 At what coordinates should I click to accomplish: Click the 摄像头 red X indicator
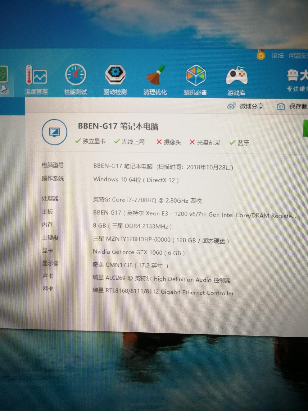coord(169,142)
